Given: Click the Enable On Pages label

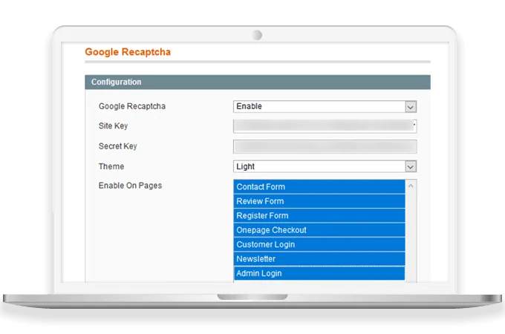Looking at the screenshot, I should (130, 186).
